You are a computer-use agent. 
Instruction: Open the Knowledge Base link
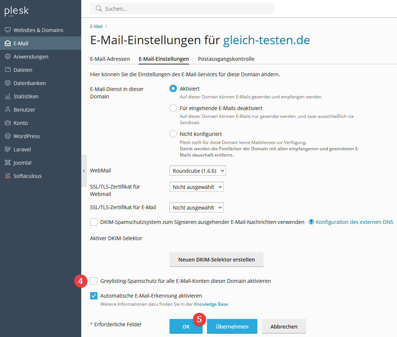211,304
